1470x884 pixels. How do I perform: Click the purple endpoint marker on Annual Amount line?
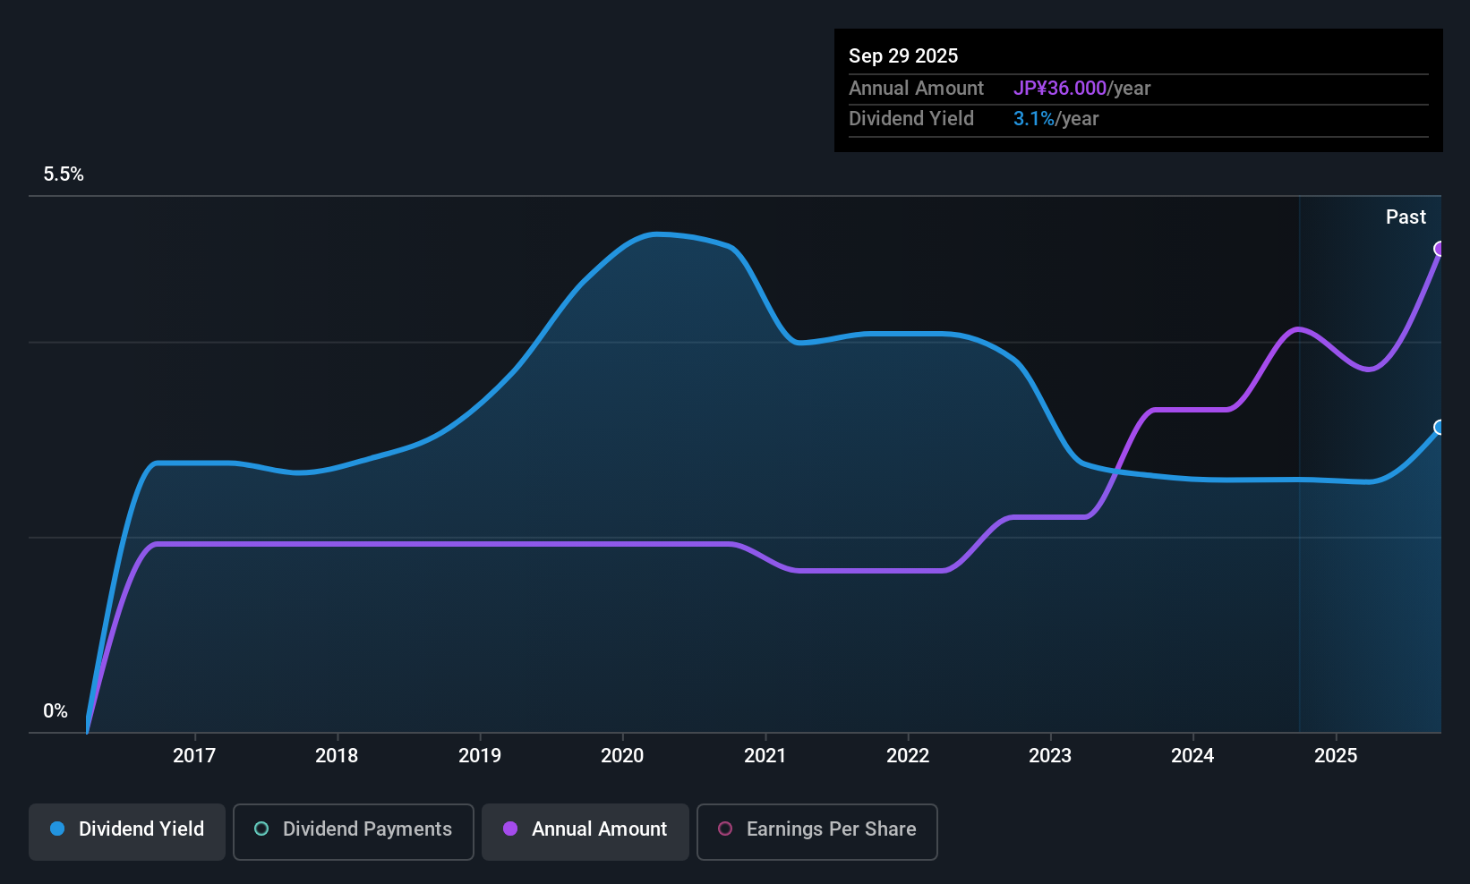click(1440, 249)
